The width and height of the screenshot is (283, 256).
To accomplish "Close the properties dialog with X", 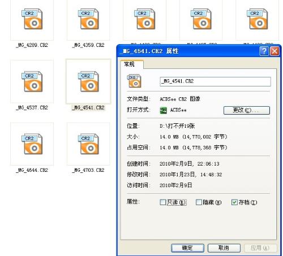I will tap(275, 51).
